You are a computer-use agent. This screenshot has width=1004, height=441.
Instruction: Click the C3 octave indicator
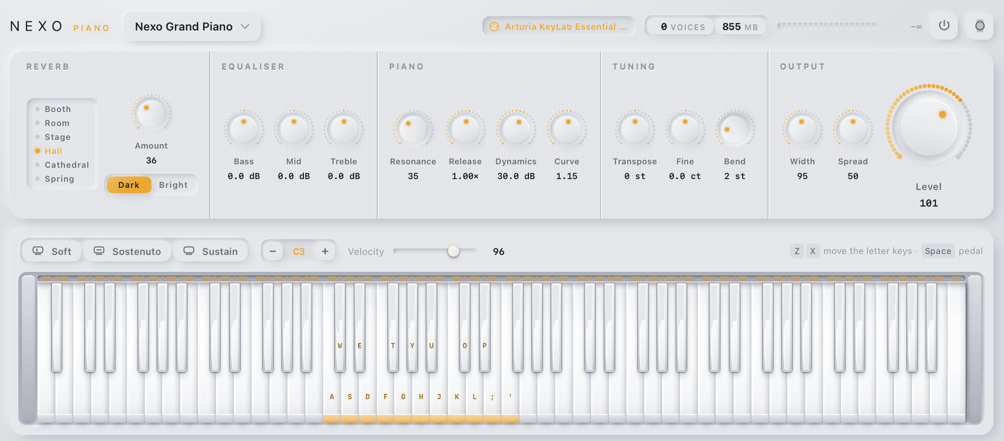coord(299,252)
